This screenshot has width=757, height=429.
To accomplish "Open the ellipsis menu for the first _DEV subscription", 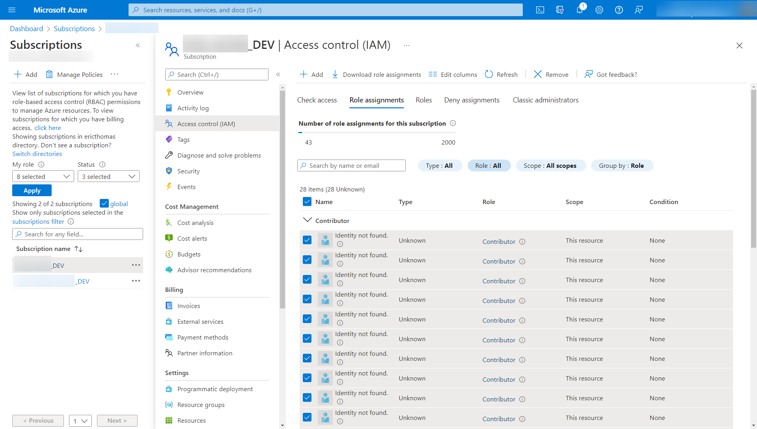I will (136, 265).
